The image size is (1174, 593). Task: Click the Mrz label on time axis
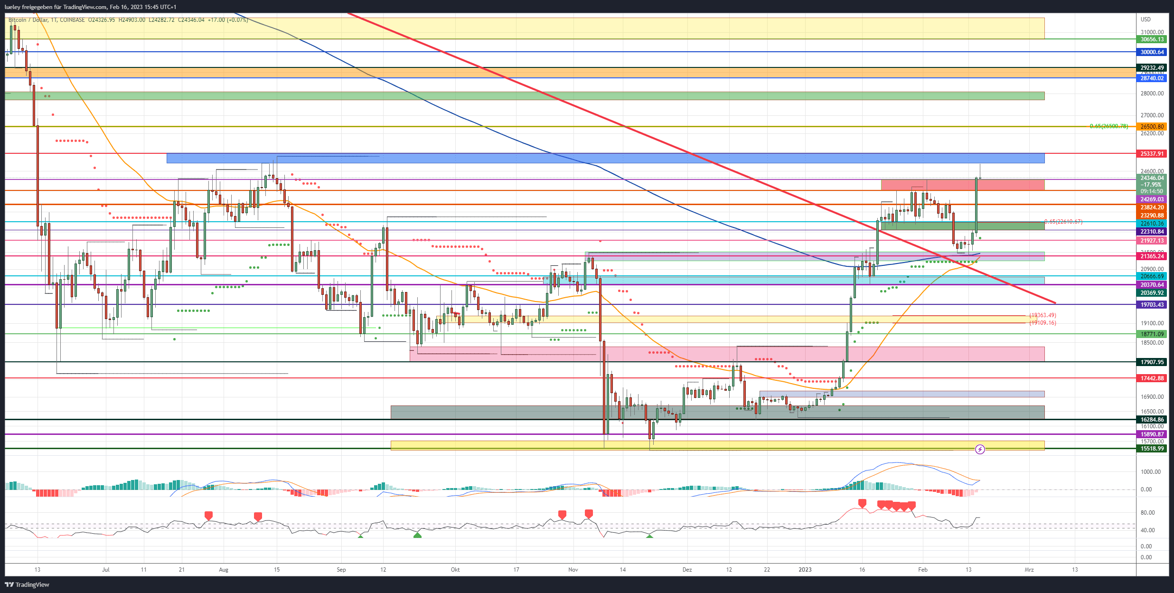pyautogui.click(x=1029, y=570)
